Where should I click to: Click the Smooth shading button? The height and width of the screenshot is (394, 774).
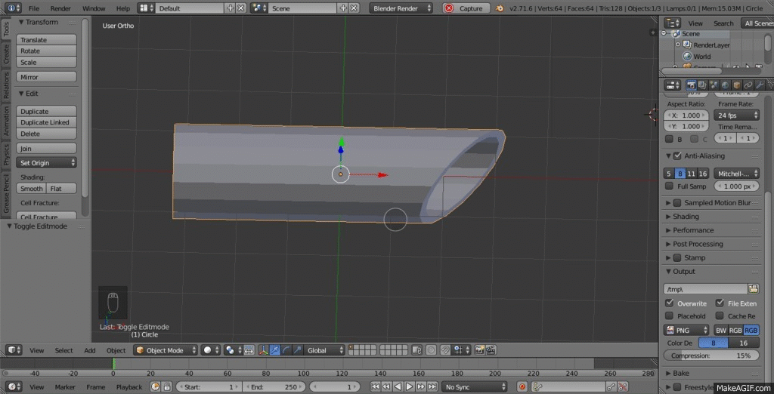(31, 189)
